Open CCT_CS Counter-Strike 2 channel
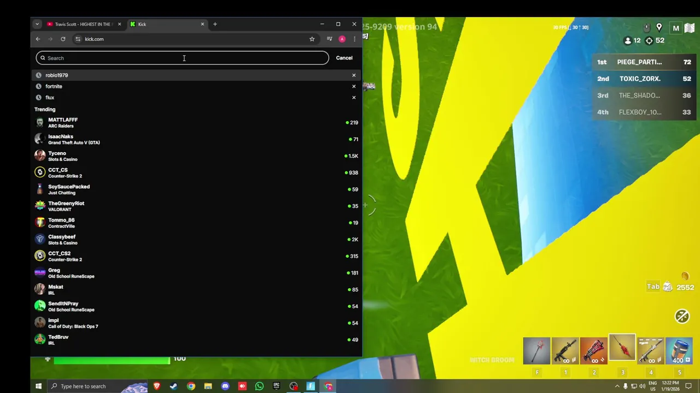 196,172
